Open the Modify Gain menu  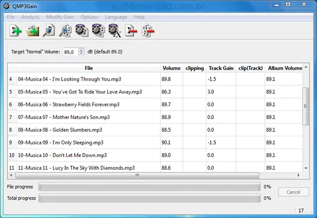tap(60, 17)
